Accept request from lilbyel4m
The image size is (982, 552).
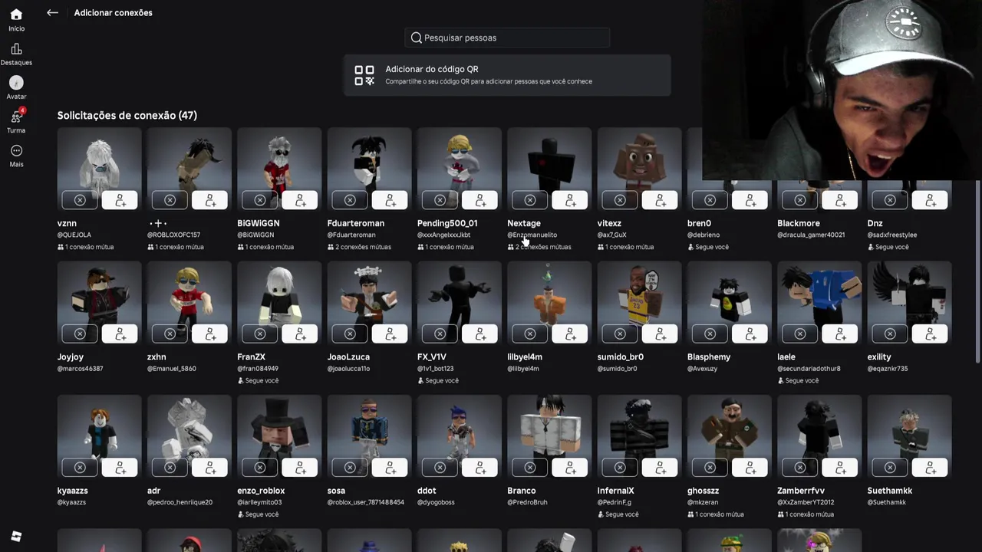coord(570,333)
